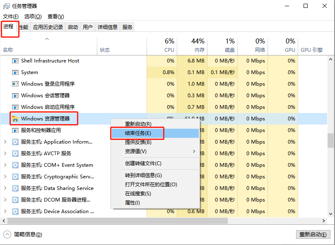Viewport: 335px width, 245px height.
Task: Switch to the 用户 tab
Action: point(88,27)
